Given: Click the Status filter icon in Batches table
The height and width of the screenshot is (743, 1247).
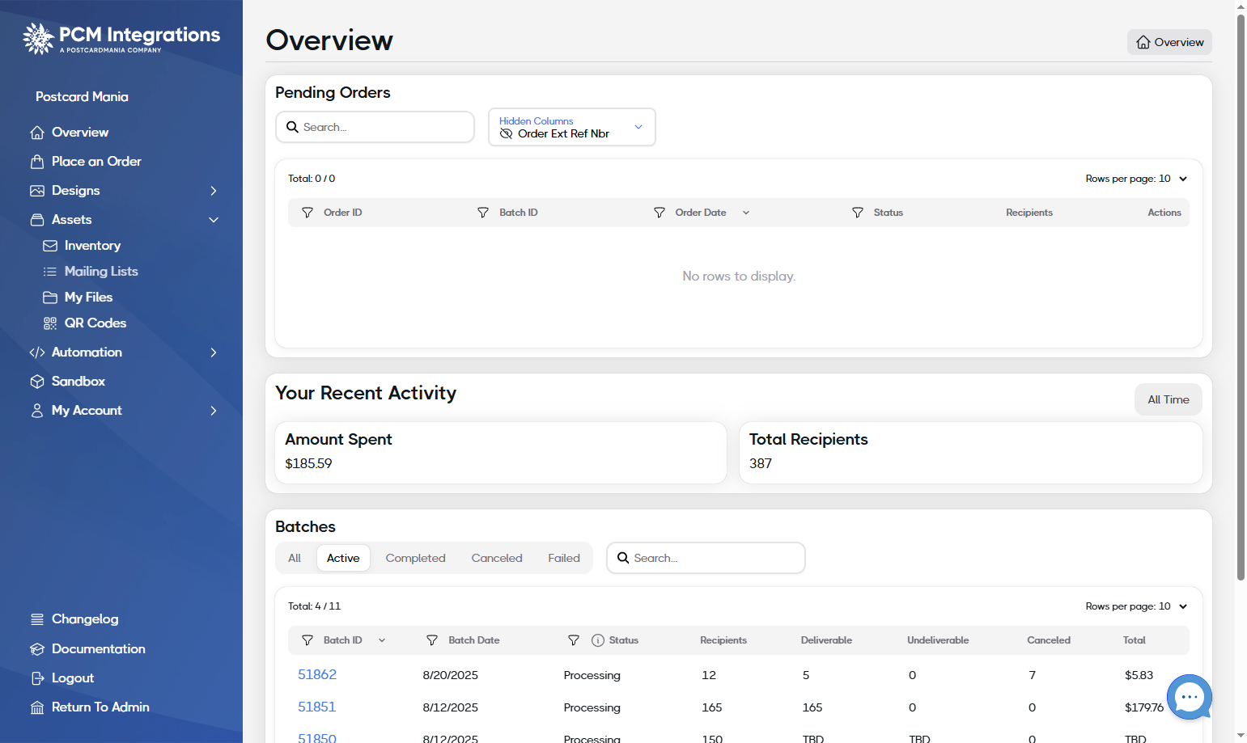Looking at the screenshot, I should tap(574, 640).
